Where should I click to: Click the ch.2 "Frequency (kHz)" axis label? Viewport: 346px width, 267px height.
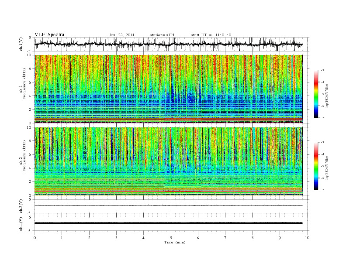click(x=24, y=155)
